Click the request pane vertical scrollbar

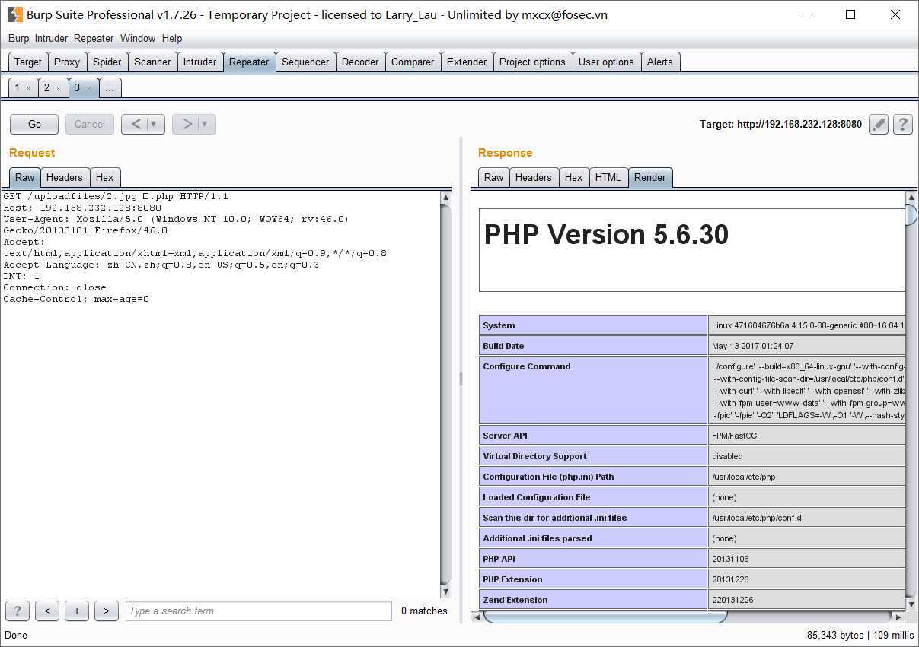[445, 394]
